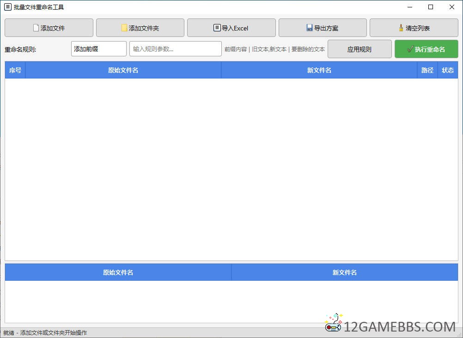Sort by the 序号 column header
This screenshot has height=338, width=463.
(x=15, y=70)
